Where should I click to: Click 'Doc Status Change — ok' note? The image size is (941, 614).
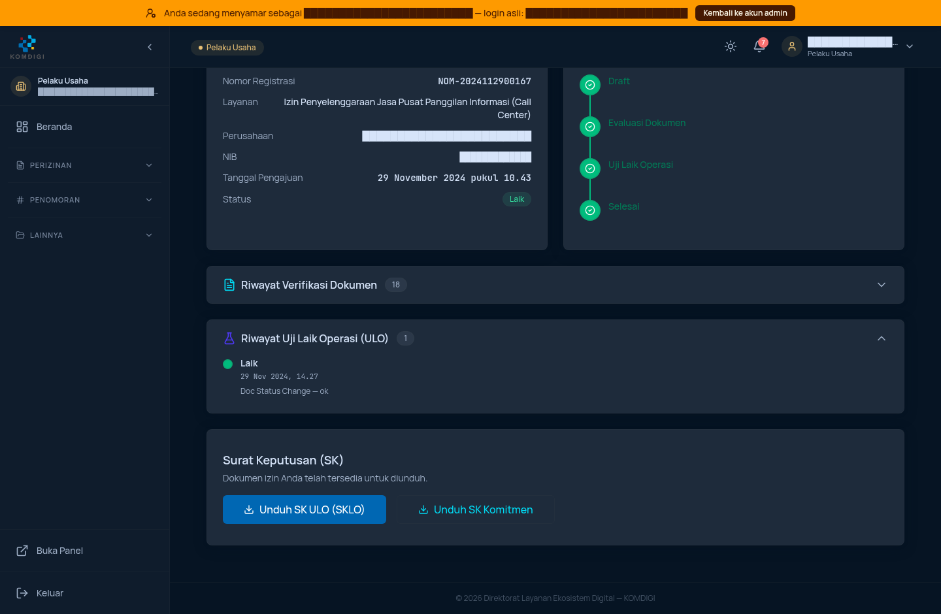coord(284,391)
